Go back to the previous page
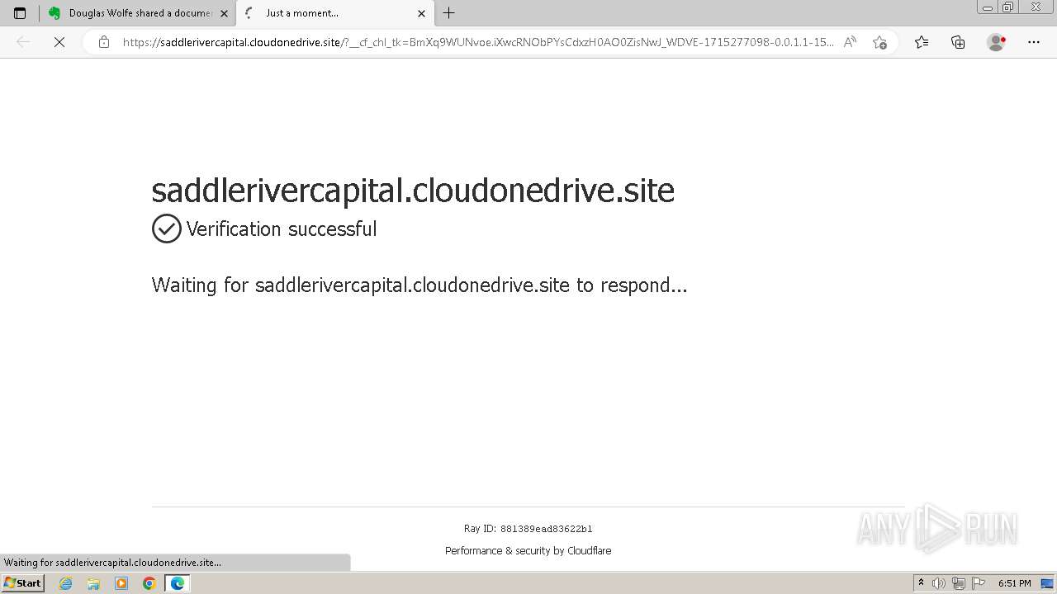 tap(23, 42)
